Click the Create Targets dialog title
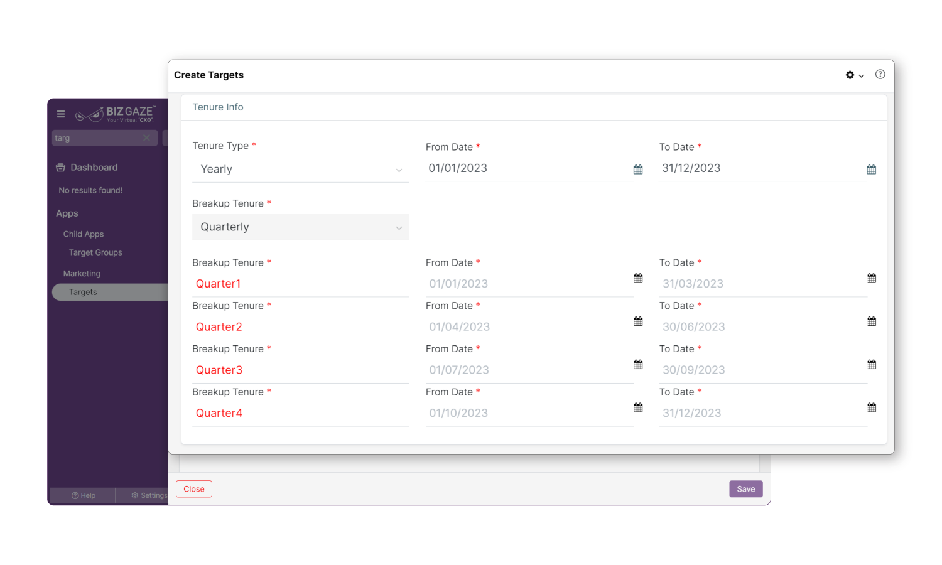 pos(208,75)
